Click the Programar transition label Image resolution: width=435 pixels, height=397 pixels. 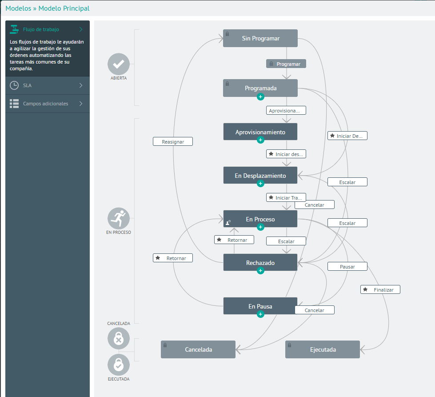pos(286,64)
